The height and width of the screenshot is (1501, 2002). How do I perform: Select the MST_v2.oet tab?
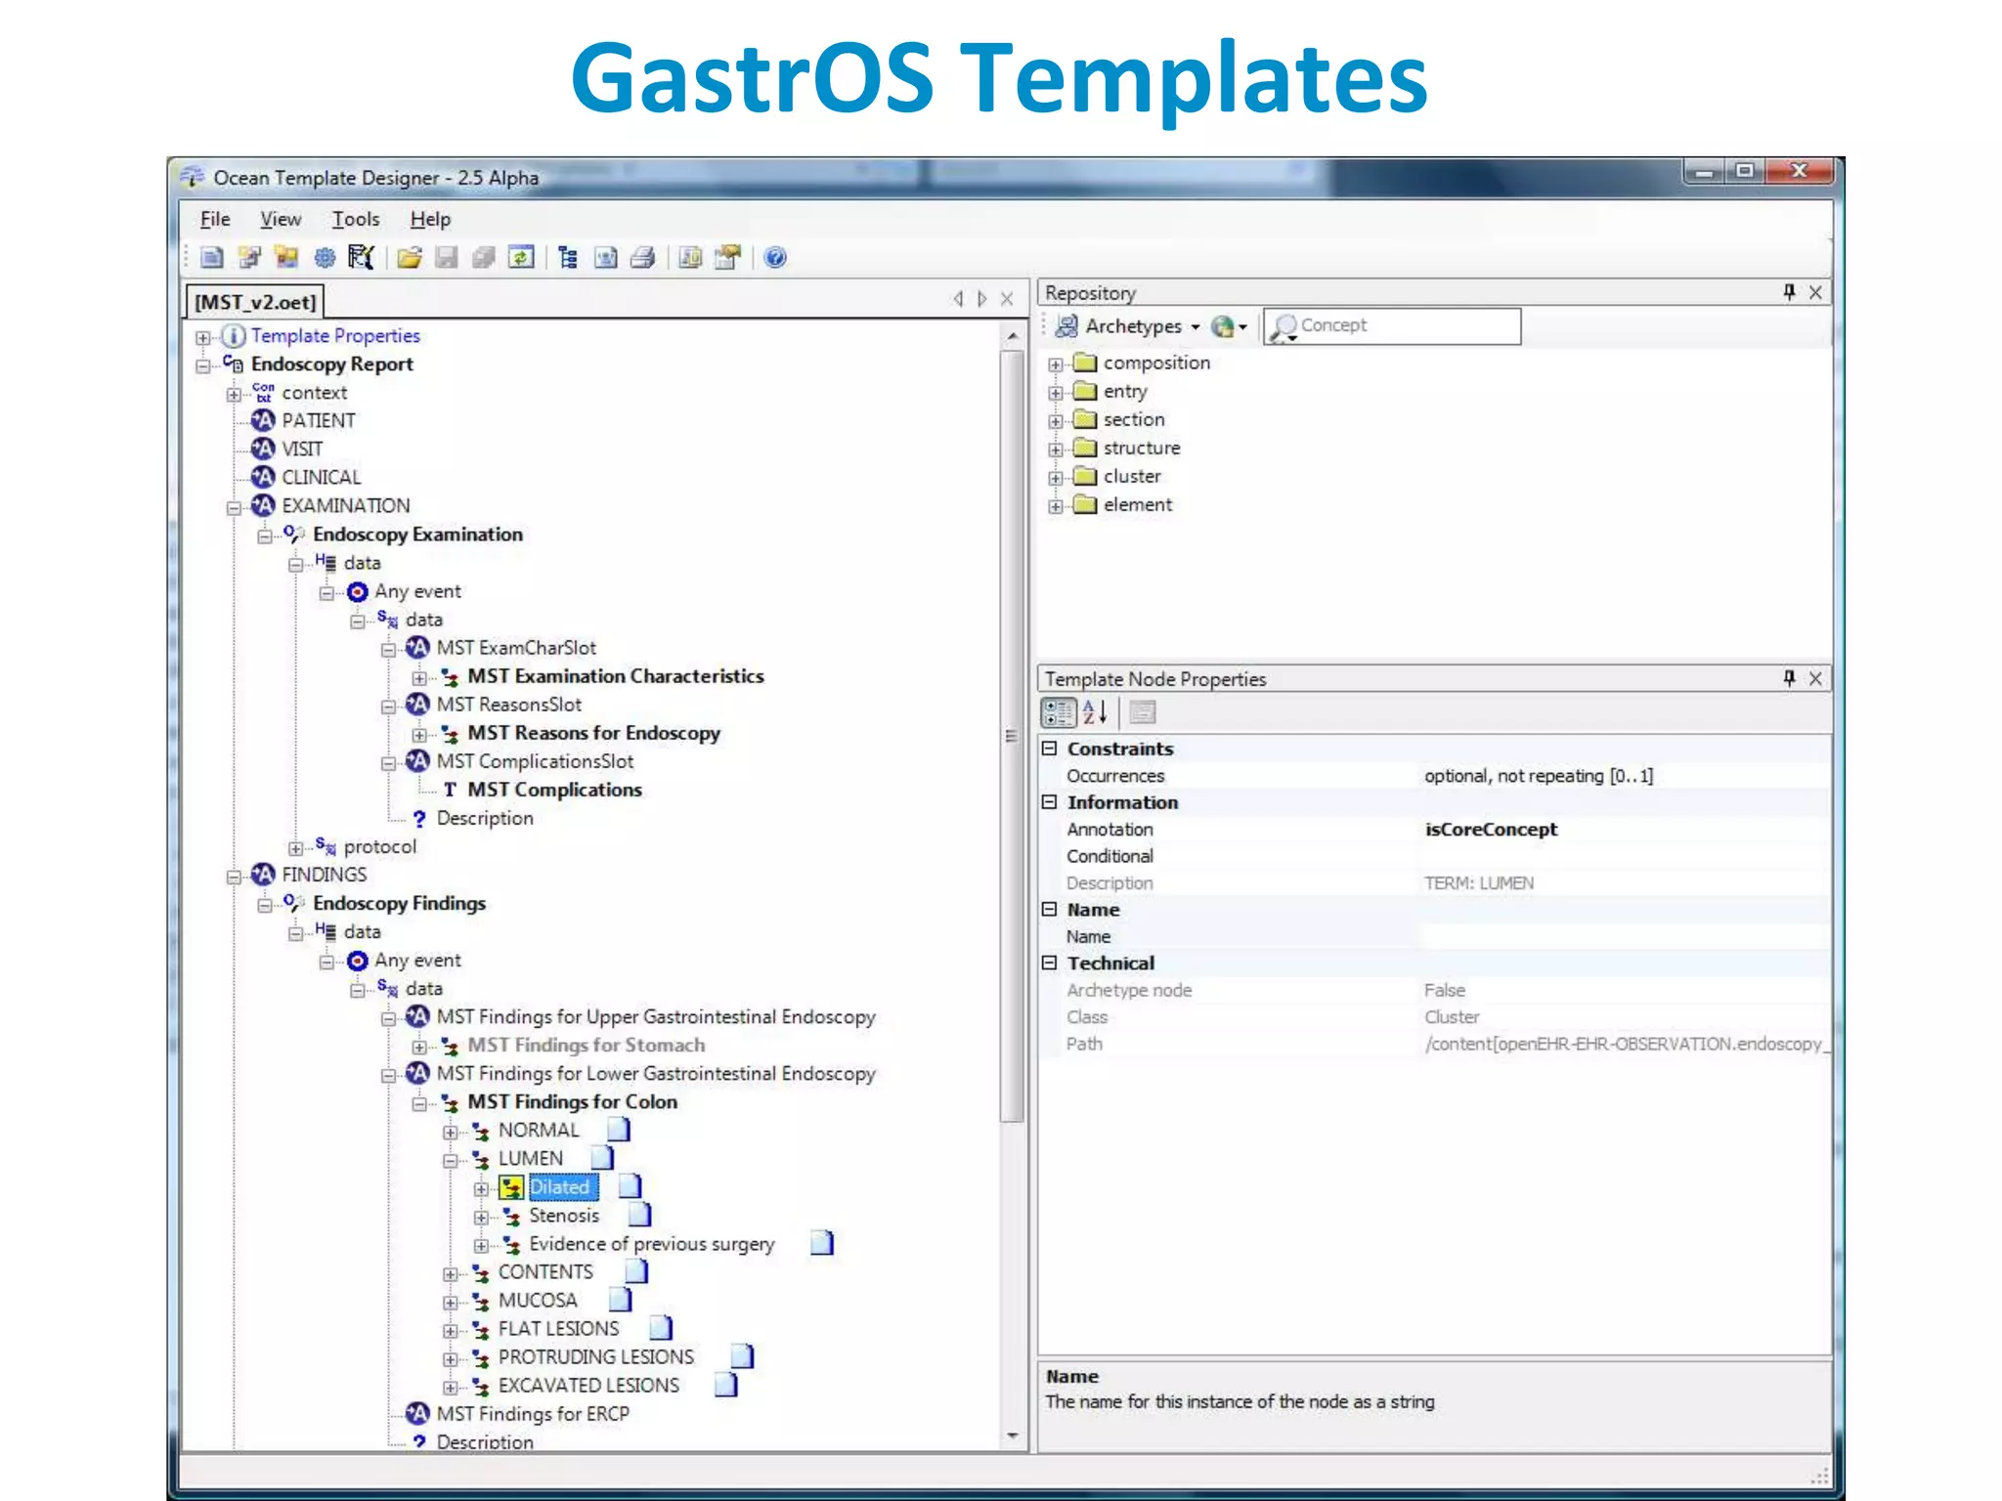[254, 302]
